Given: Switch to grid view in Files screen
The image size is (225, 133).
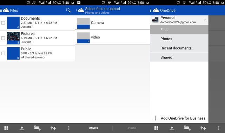Looking at the screenshot, I should [x=6, y=128].
